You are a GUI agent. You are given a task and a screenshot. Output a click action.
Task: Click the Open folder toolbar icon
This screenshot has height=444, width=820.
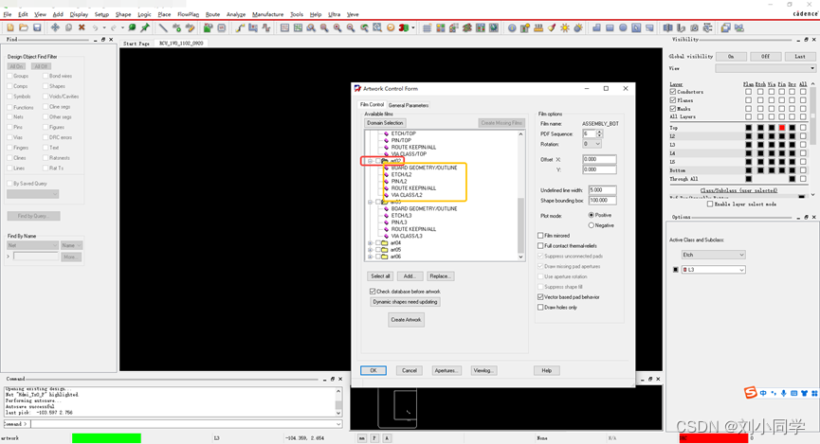click(24, 27)
